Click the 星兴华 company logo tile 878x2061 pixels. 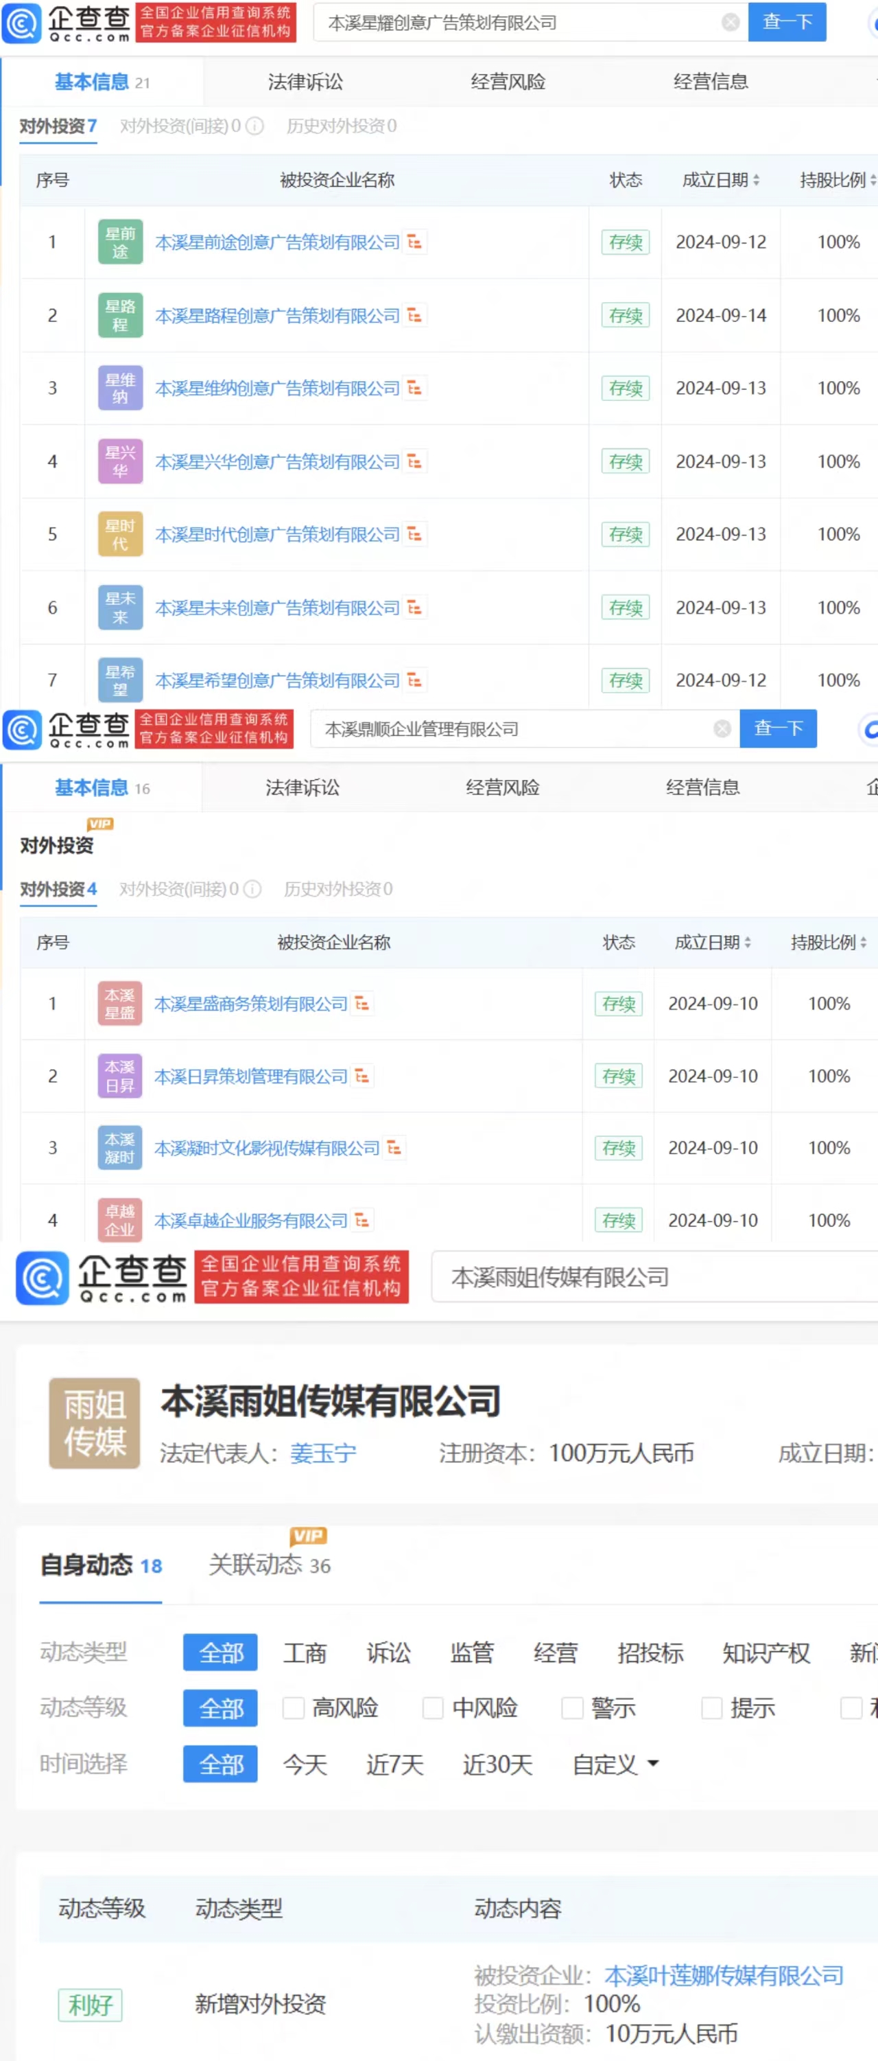(121, 461)
